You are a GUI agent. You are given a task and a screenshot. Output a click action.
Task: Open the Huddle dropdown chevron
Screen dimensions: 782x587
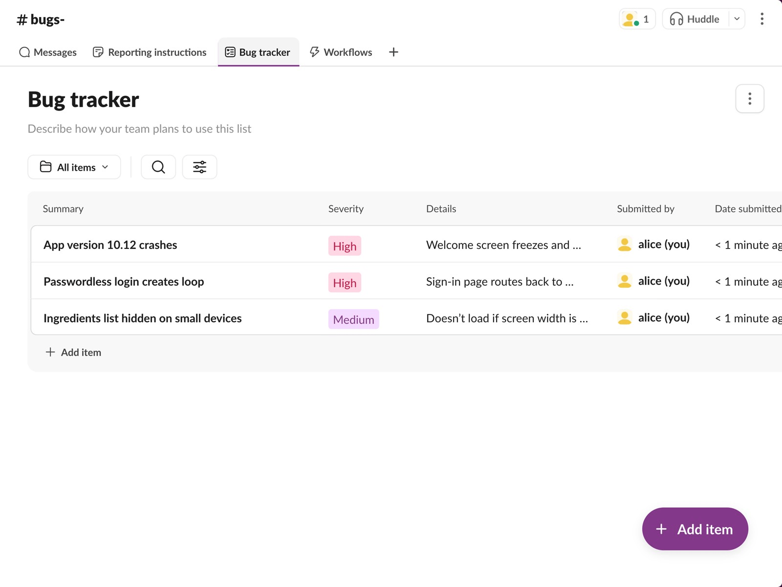click(737, 19)
